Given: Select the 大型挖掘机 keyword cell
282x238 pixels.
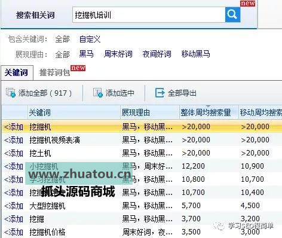Looking at the screenshot, I should point(47,206).
